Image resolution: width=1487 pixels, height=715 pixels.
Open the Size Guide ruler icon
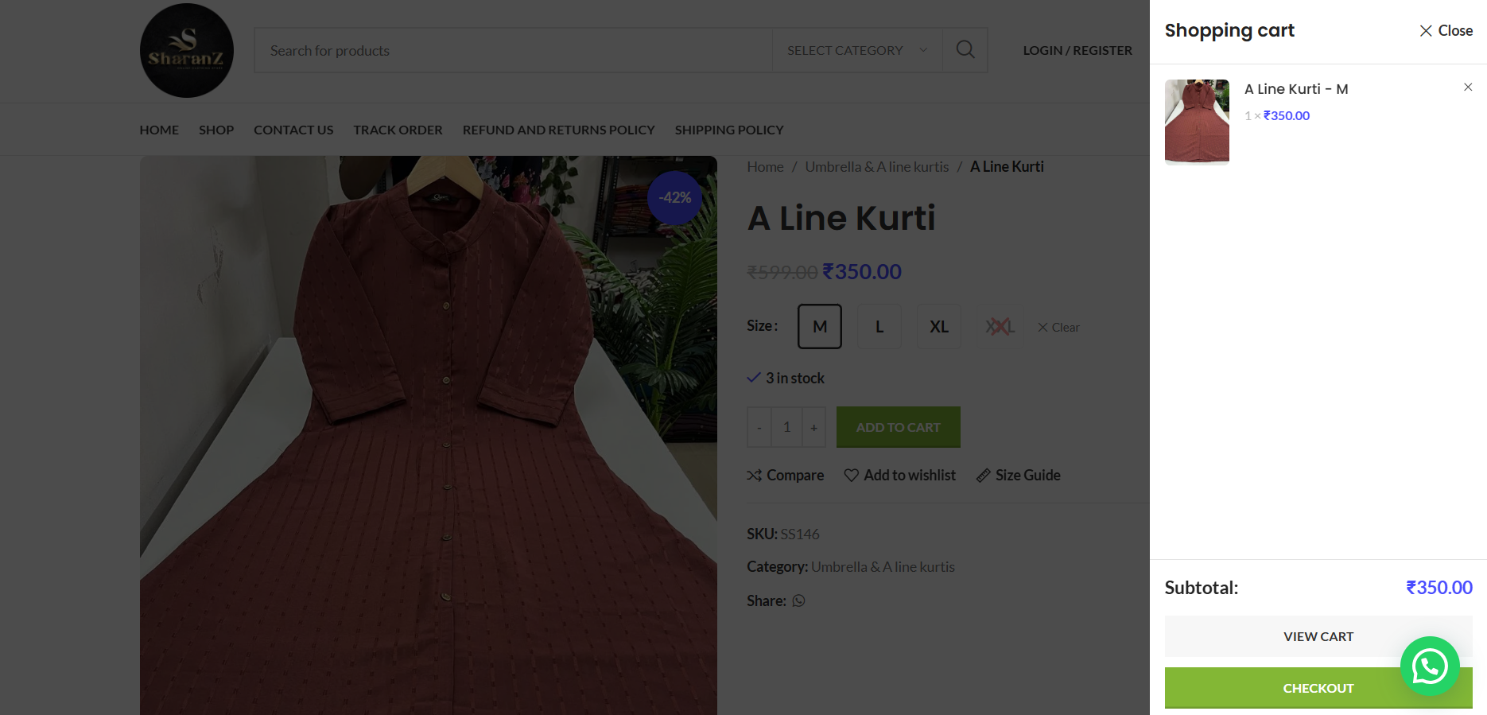tap(984, 476)
